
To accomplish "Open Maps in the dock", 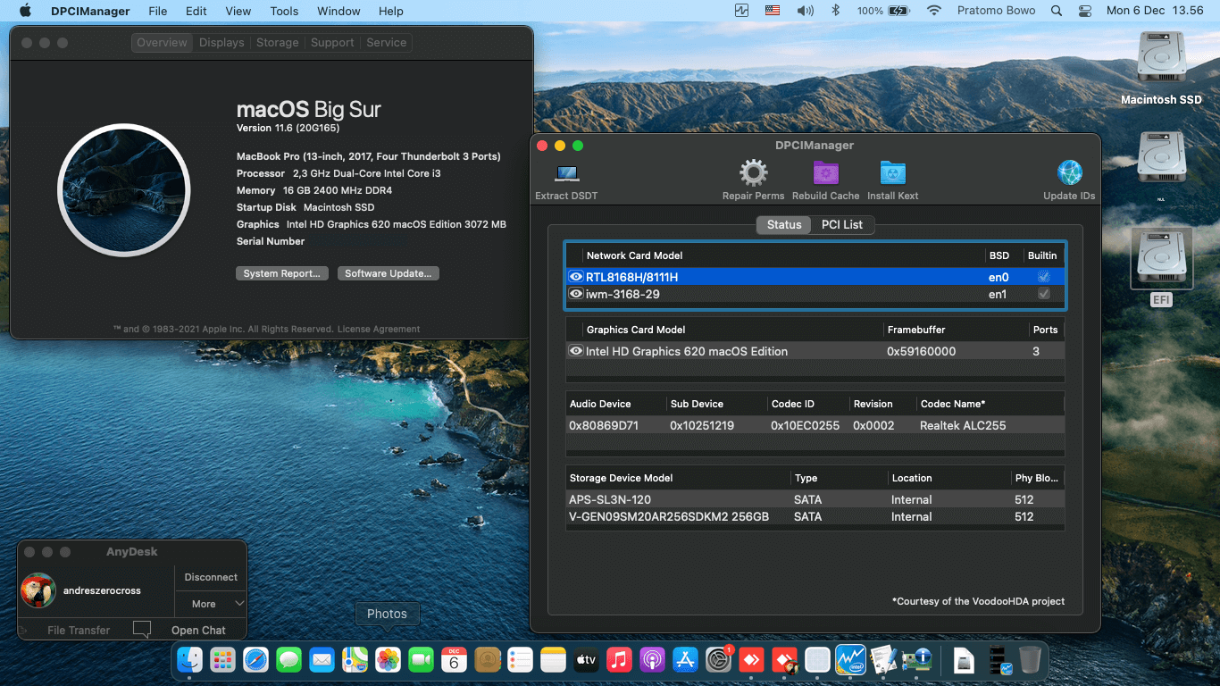I will click(355, 659).
